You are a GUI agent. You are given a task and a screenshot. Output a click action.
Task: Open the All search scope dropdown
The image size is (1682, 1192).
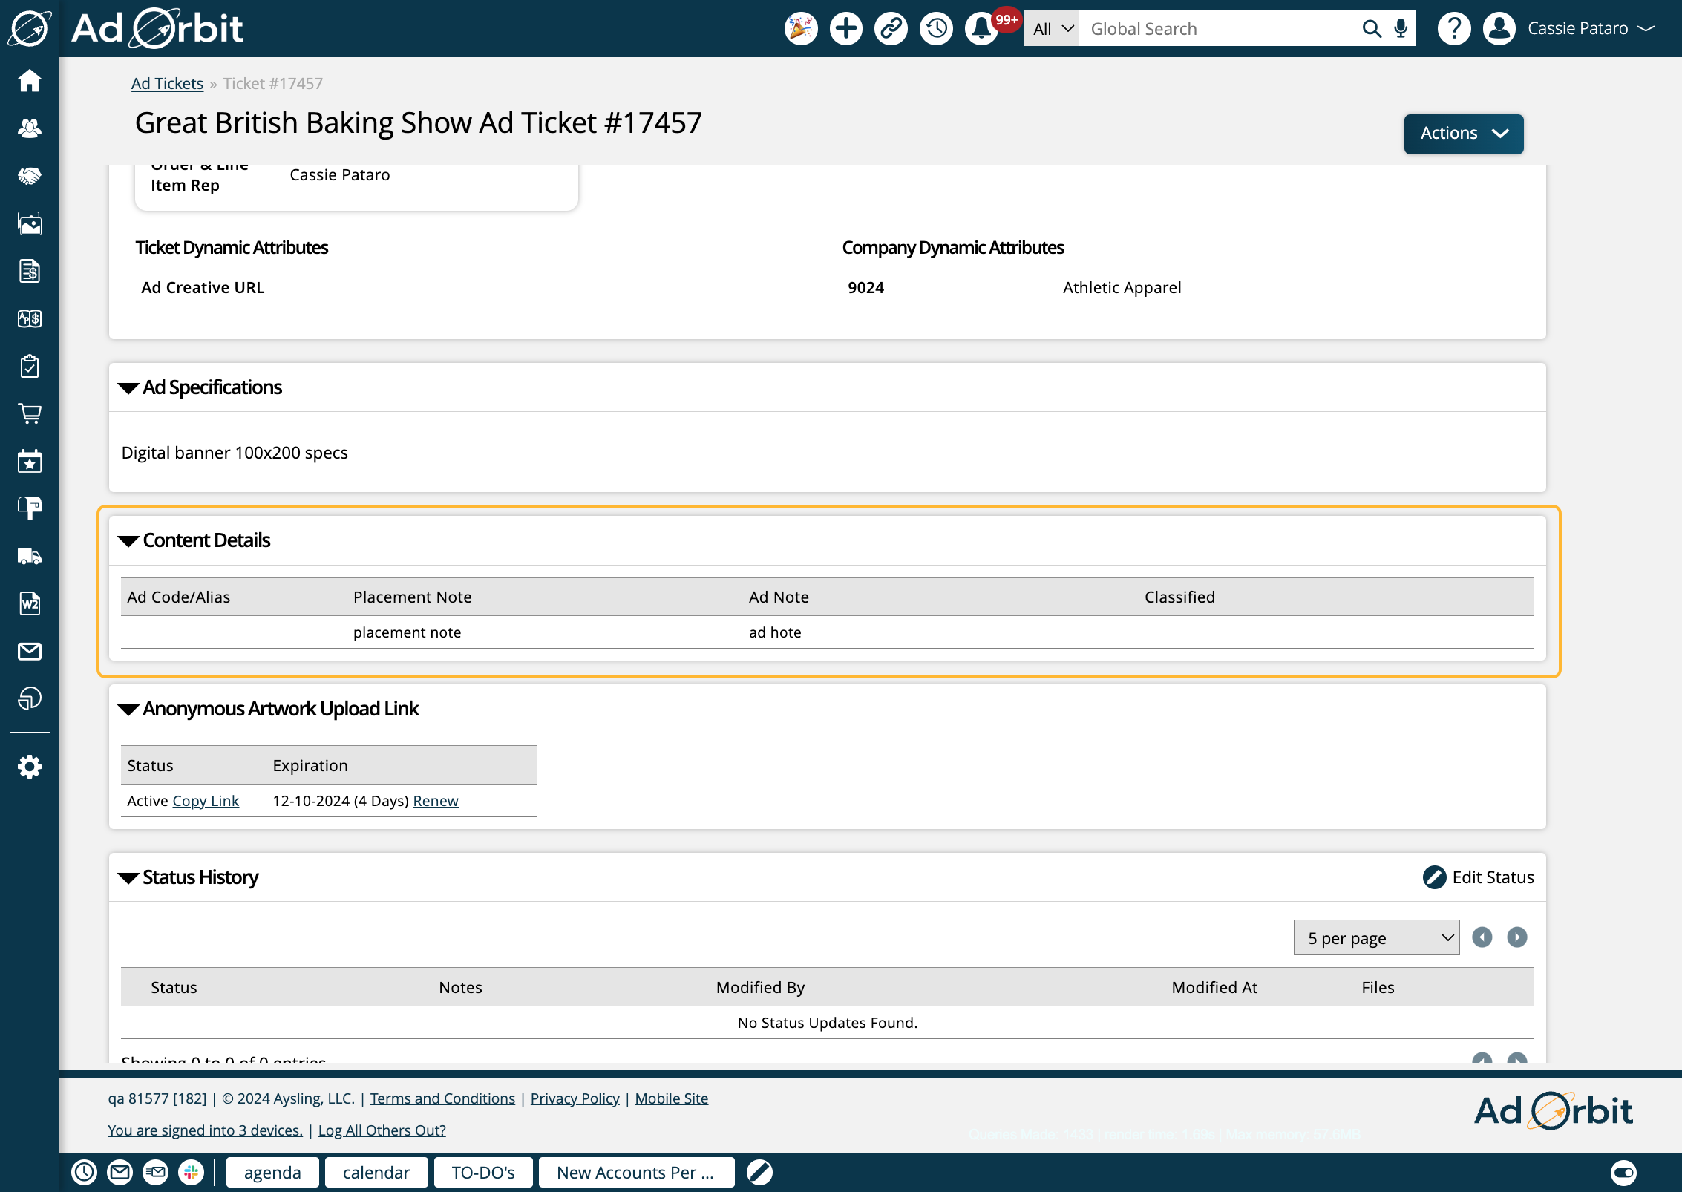(x=1052, y=29)
